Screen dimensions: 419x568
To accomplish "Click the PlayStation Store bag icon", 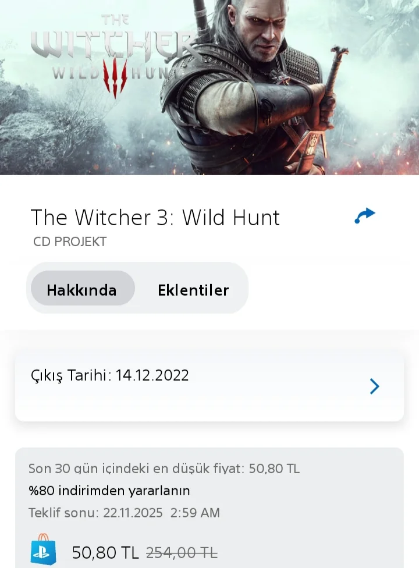I will coord(43,549).
